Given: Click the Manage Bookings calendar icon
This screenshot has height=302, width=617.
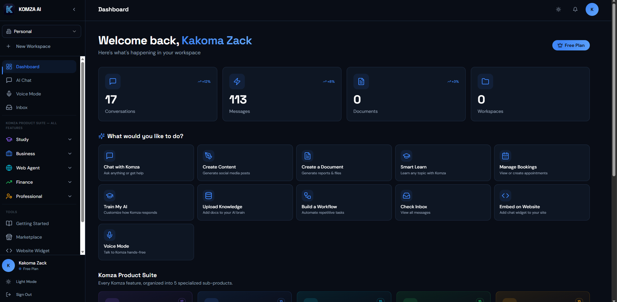Looking at the screenshot, I should coord(505,156).
